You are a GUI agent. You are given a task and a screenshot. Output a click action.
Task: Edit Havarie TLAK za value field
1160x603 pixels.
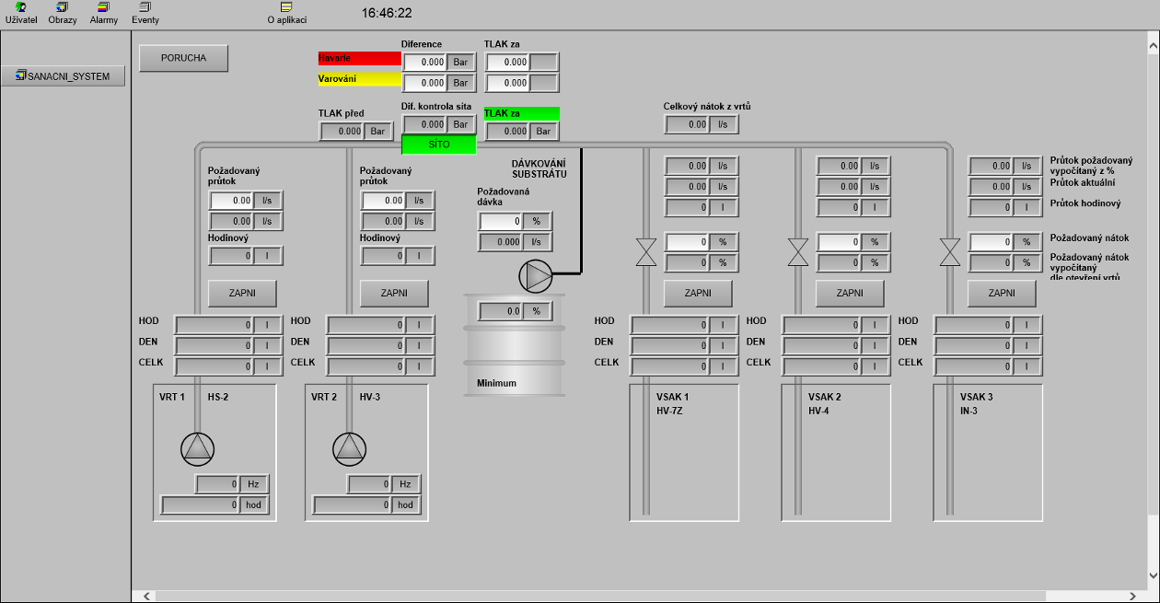508,63
